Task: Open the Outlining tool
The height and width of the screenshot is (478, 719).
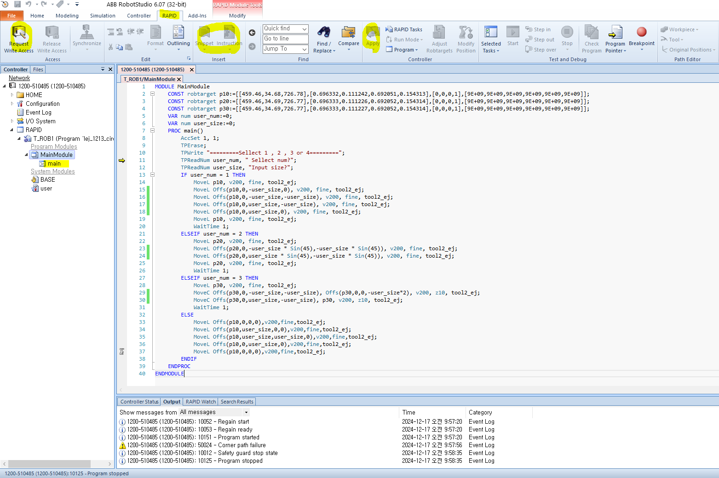Action: coord(178,32)
